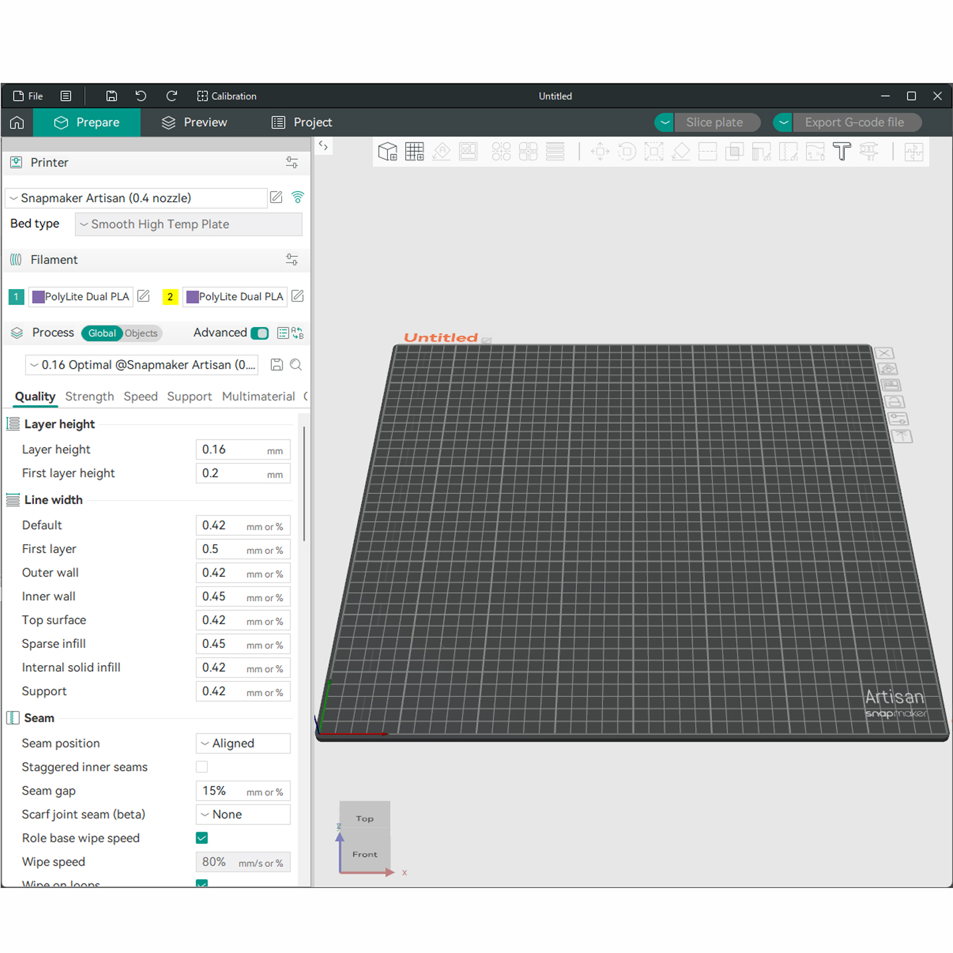Viewport: 953px width, 953px height.
Task: Edit filament 1 preset icon
Action: point(143,296)
